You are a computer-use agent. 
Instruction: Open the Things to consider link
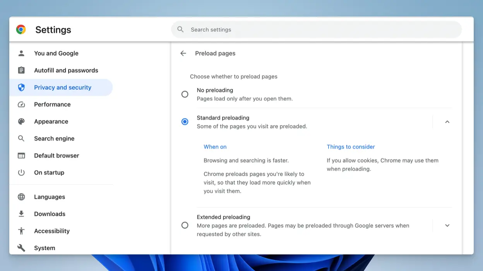coord(351,147)
